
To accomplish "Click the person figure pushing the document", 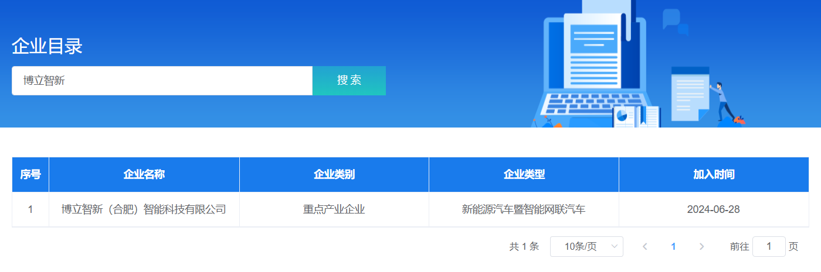I will tap(722, 102).
